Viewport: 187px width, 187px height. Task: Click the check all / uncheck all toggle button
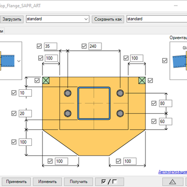(109, 181)
